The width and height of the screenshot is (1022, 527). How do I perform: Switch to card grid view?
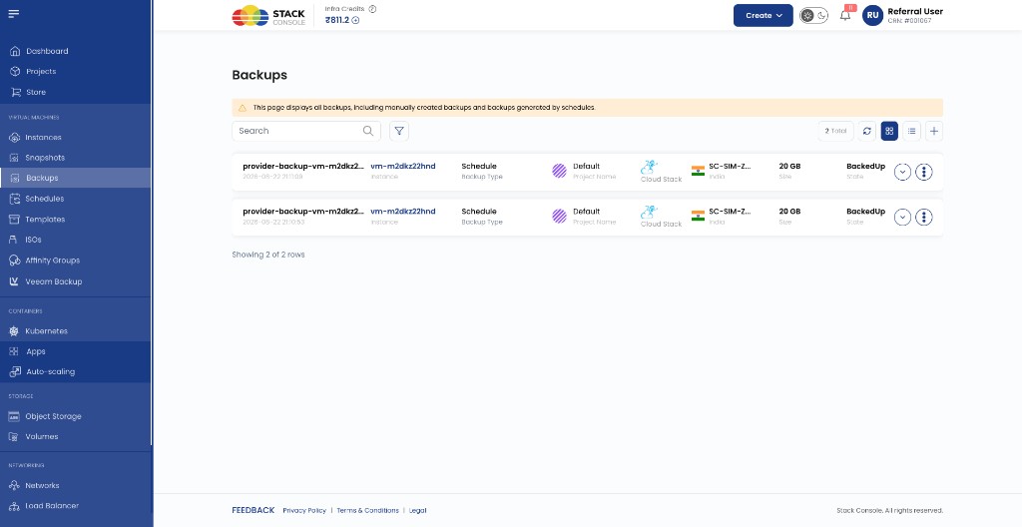889,131
